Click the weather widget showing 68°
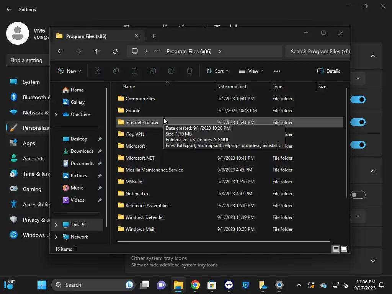Viewport: 392px width, 294px height. click(x=10, y=285)
